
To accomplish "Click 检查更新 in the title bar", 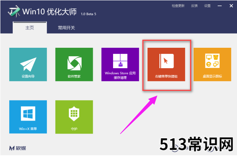I will point(178,6).
